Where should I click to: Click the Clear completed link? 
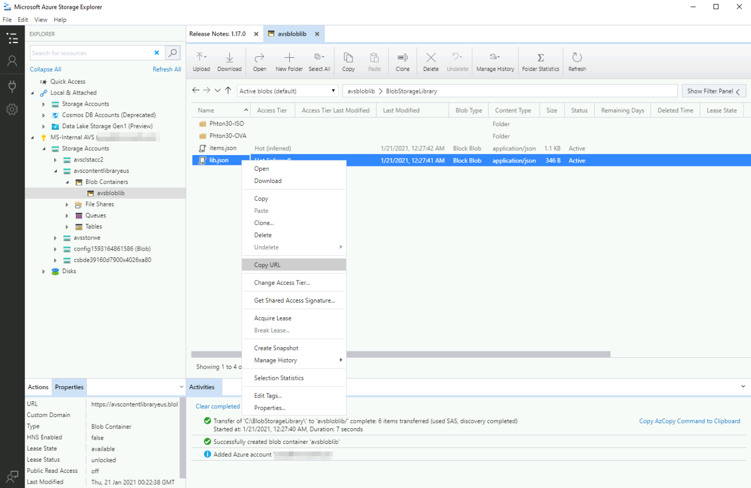tap(218, 407)
